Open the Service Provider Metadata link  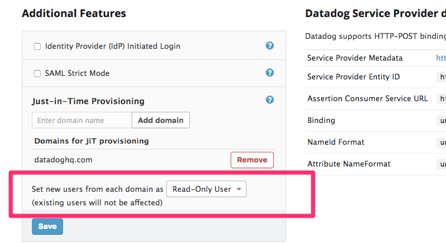click(441, 58)
